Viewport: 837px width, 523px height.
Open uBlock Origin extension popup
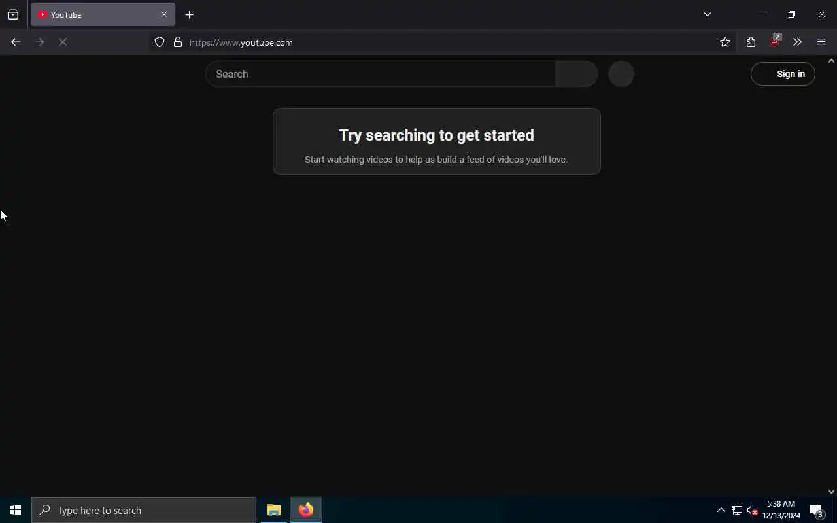point(775,42)
